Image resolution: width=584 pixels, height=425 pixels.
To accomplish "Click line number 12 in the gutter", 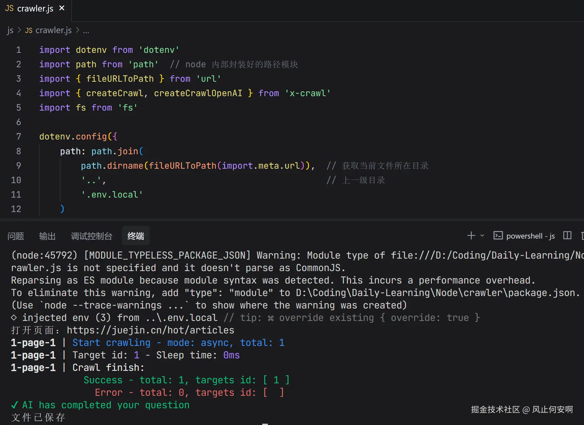I will [x=16, y=209].
